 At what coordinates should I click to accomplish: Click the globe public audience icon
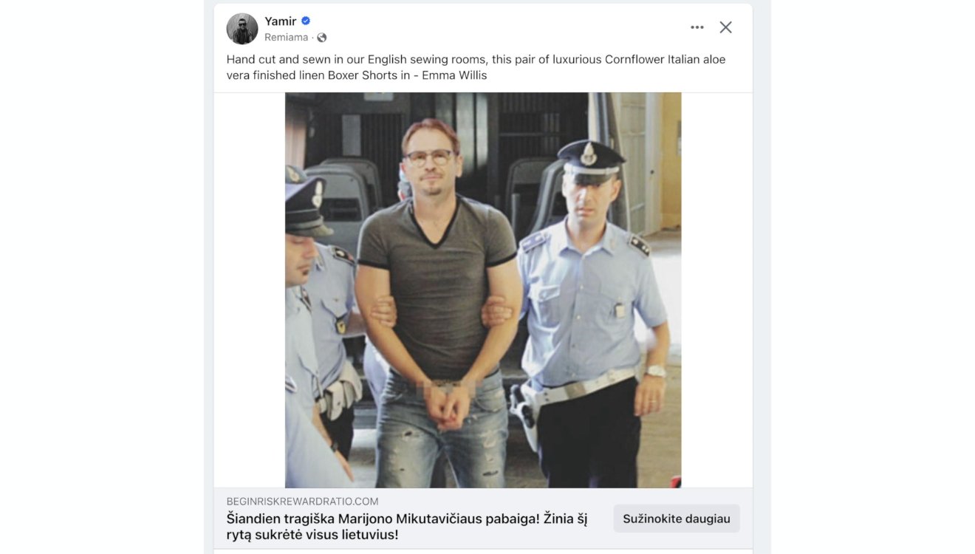point(322,38)
